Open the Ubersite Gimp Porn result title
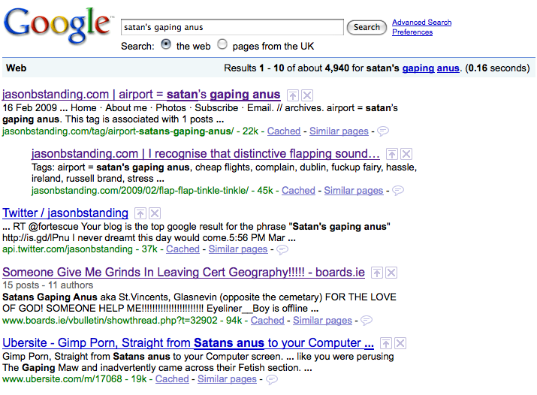Viewport: 537px width, 395px height. tap(188, 342)
